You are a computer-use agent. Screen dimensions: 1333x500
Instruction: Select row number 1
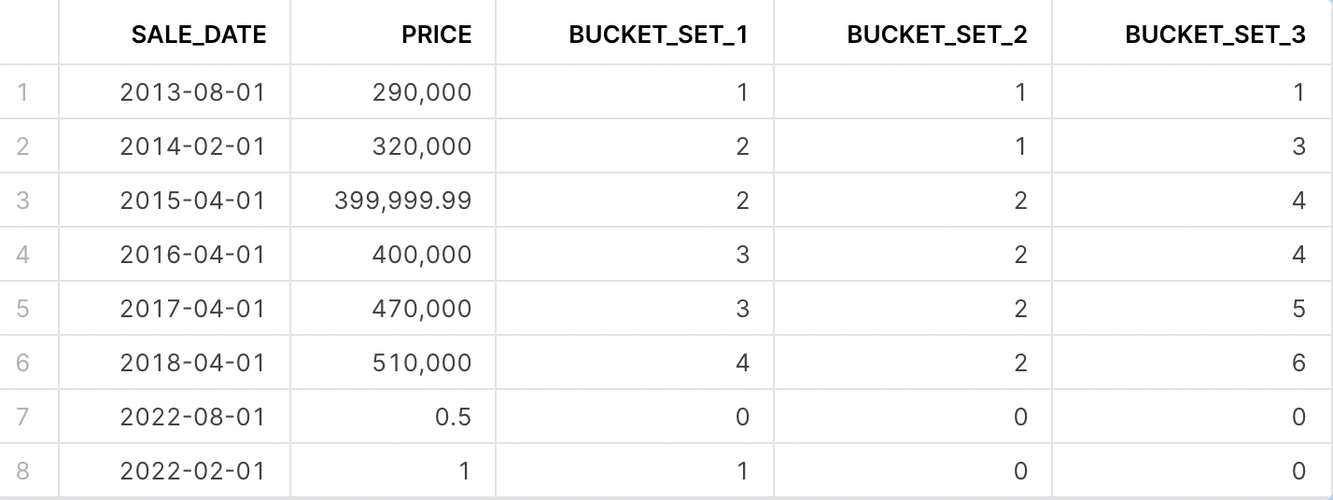click(22, 92)
